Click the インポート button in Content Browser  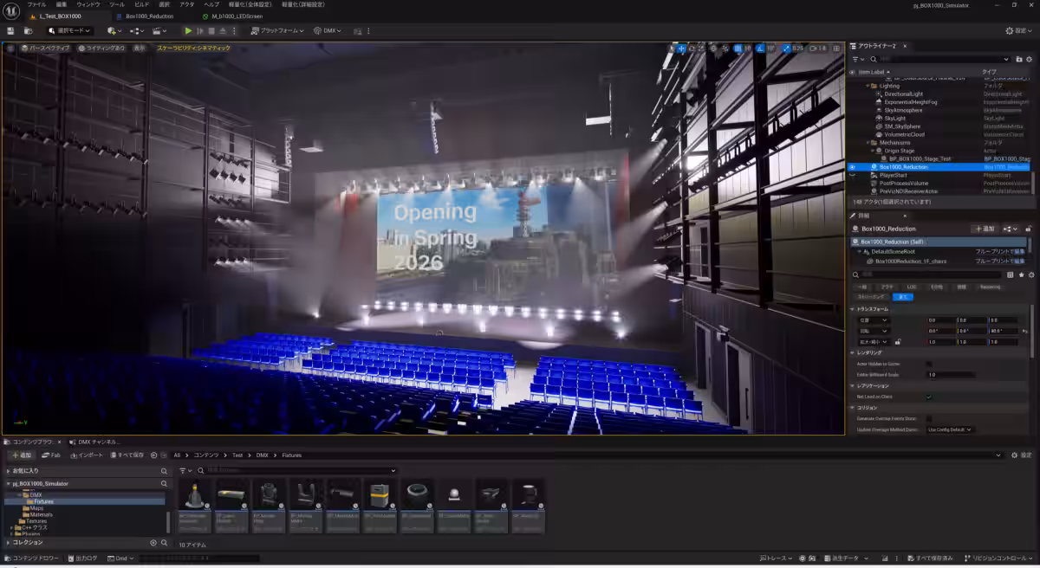pyautogui.click(x=87, y=455)
